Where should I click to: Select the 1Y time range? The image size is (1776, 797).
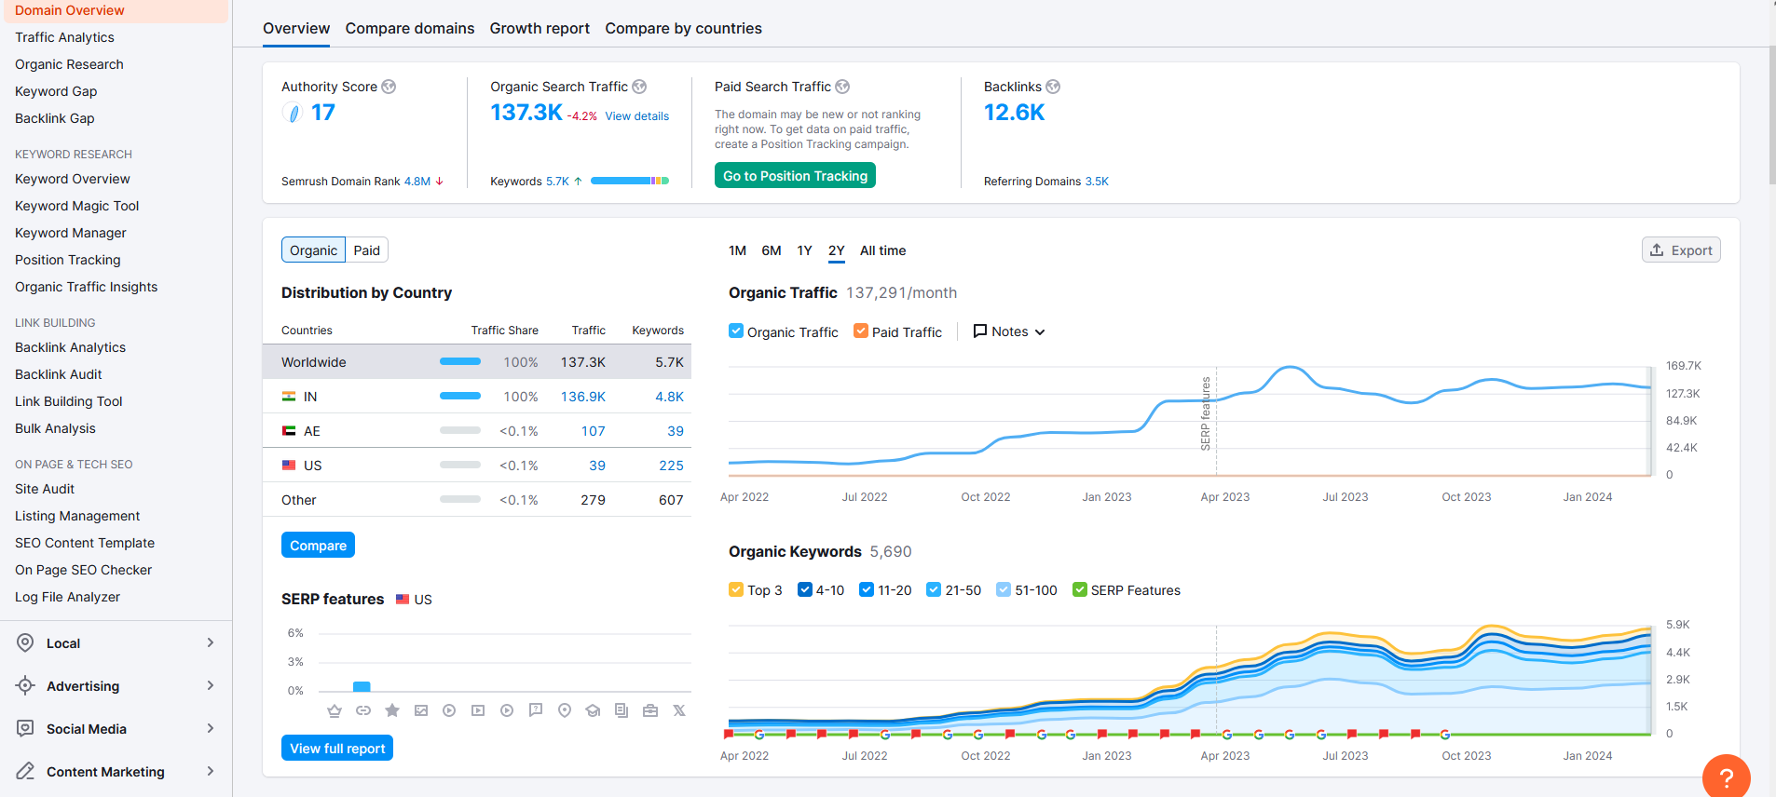[804, 250]
